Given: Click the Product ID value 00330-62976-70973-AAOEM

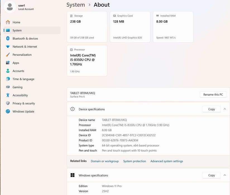Looking at the screenshot, I should click(x=120, y=140).
